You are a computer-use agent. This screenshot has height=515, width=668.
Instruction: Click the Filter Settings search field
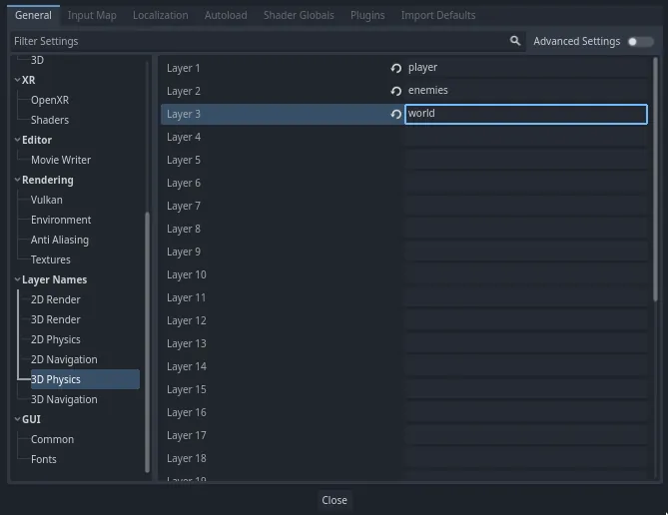(260, 41)
